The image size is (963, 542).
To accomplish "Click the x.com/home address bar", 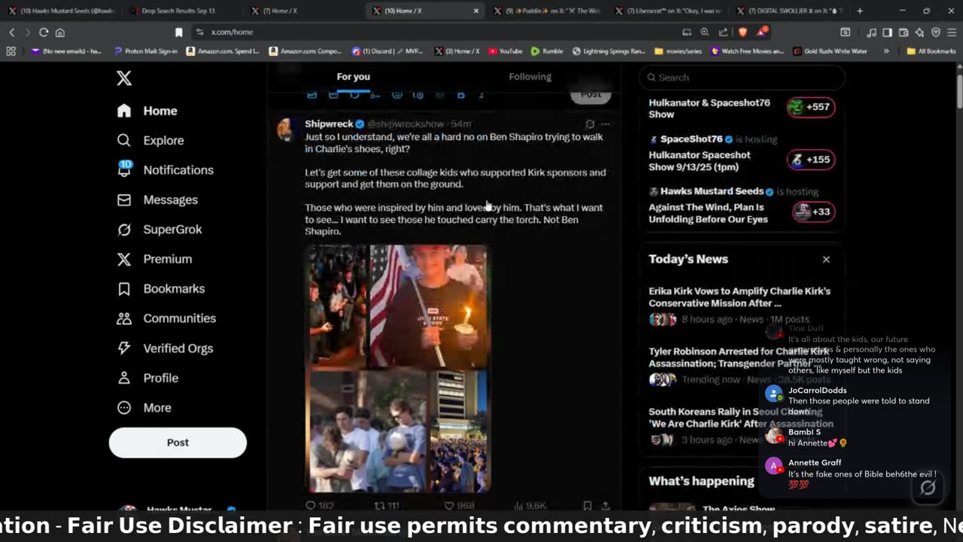I will [436, 32].
